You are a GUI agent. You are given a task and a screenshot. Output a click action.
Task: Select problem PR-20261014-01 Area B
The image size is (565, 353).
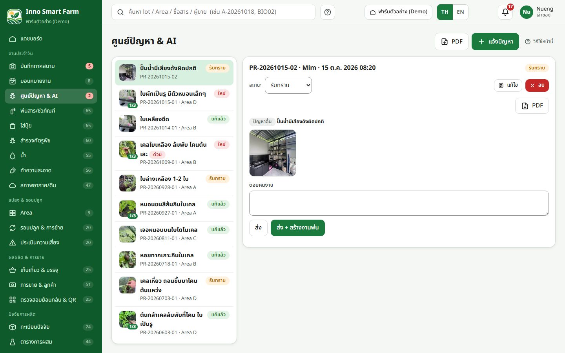pyautogui.click(x=174, y=124)
